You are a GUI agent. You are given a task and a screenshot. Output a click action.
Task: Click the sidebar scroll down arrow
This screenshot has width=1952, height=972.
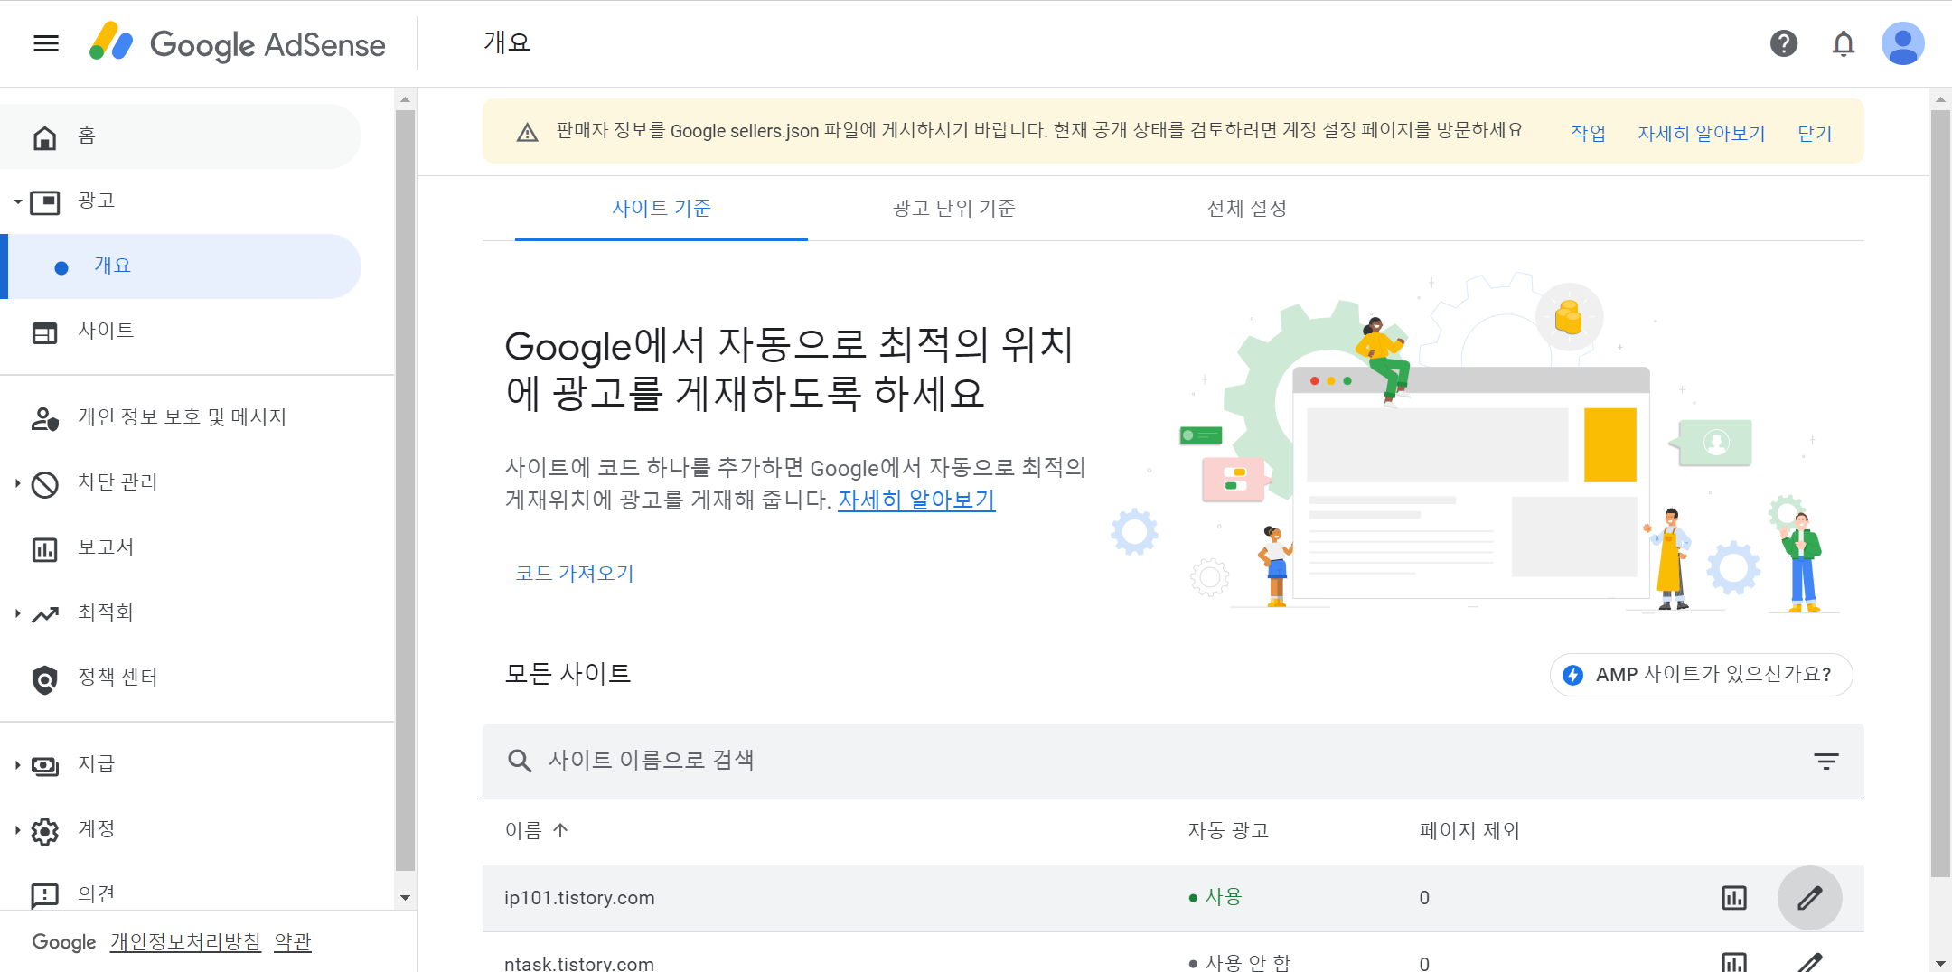click(x=405, y=898)
